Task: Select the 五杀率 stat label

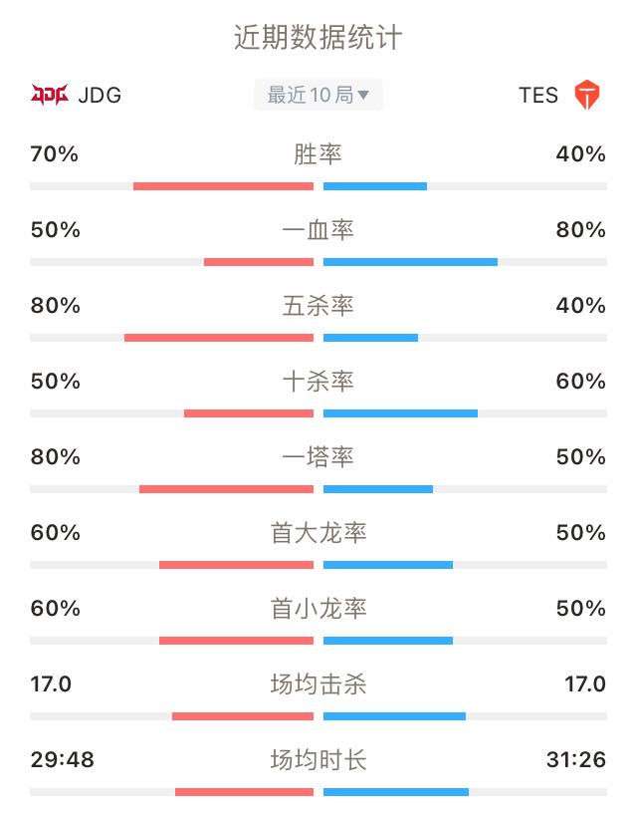Action: click(x=318, y=306)
